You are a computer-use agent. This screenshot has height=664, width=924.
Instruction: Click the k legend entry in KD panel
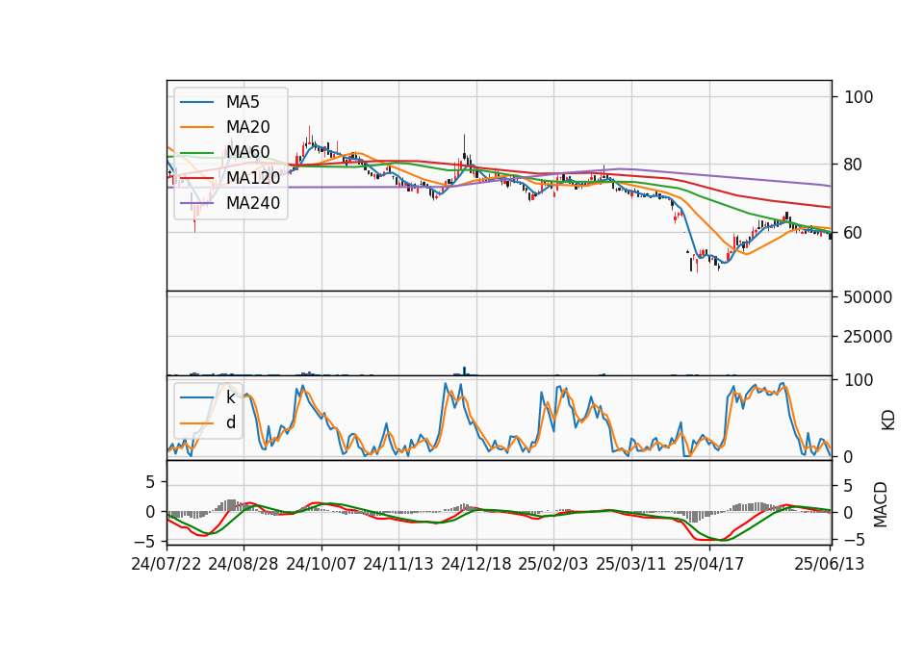pyautogui.click(x=230, y=397)
